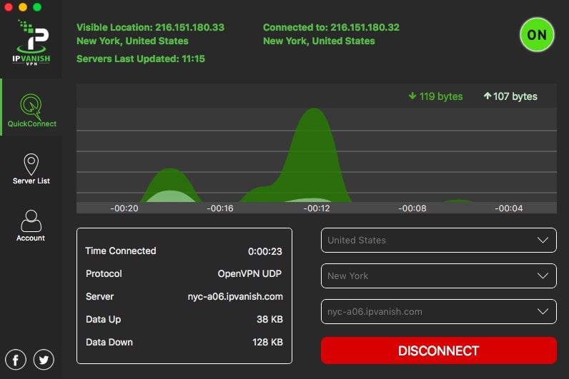The height and width of the screenshot is (379, 569).
Task: Click the tall traffic peak in graph
Action: 314,156
